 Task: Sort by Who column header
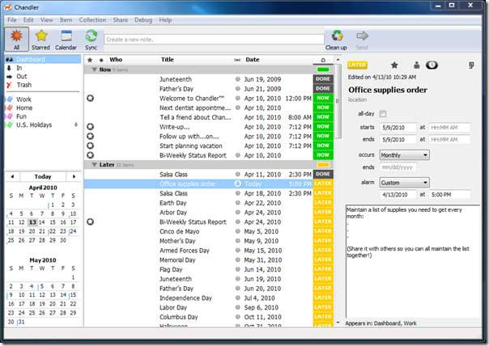tap(116, 60)
